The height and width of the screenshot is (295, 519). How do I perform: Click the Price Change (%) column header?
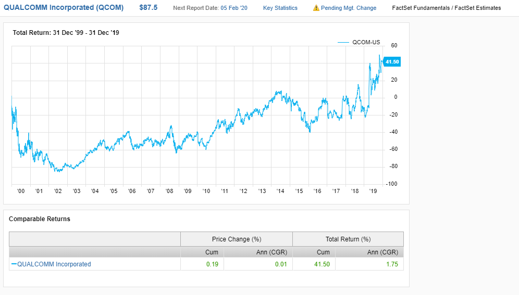(x=237, y=239)
